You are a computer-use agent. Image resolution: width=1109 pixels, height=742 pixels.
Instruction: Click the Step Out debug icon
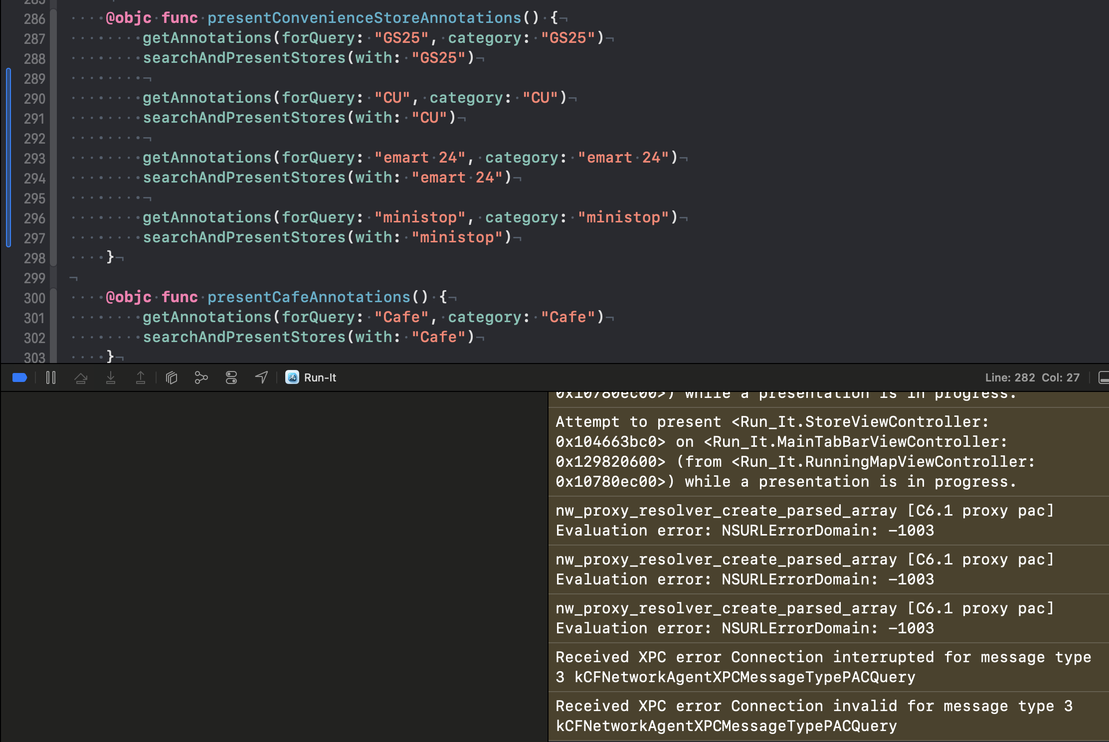tap(141, 377)
